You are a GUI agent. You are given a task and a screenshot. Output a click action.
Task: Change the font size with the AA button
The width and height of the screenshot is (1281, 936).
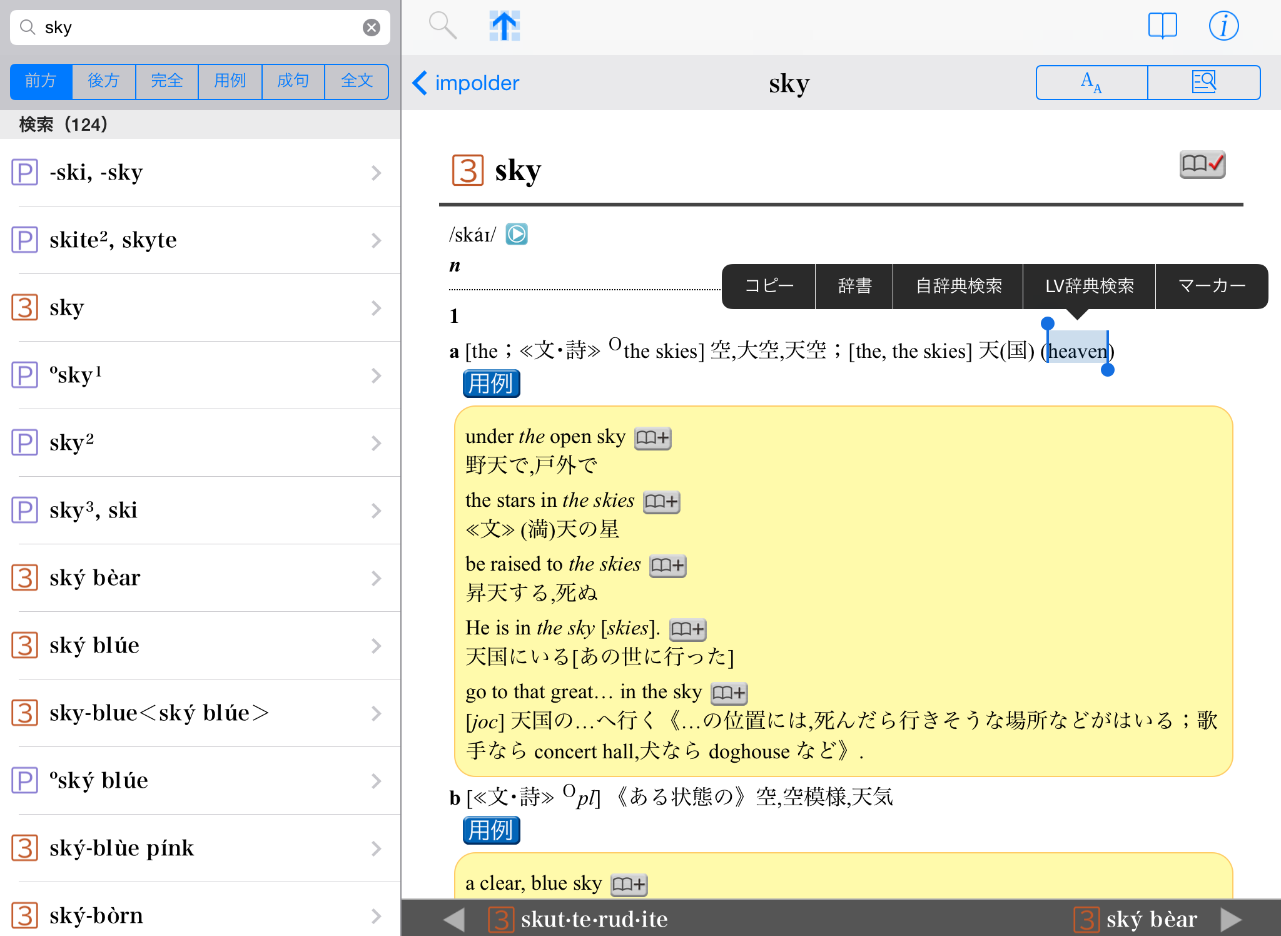click(x=1091, y=83)
